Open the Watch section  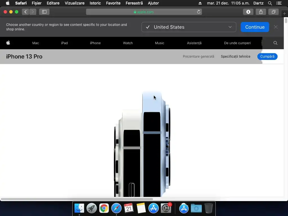coord(128,43)
